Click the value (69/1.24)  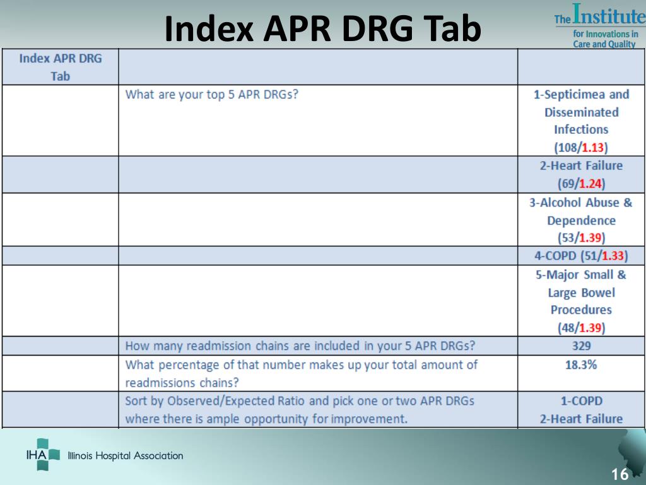point(581,184)
